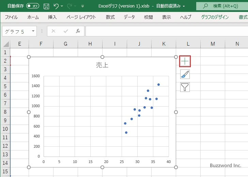Select row 10 header
Viewport: 248px width, 177px height.
pos(5,129)
